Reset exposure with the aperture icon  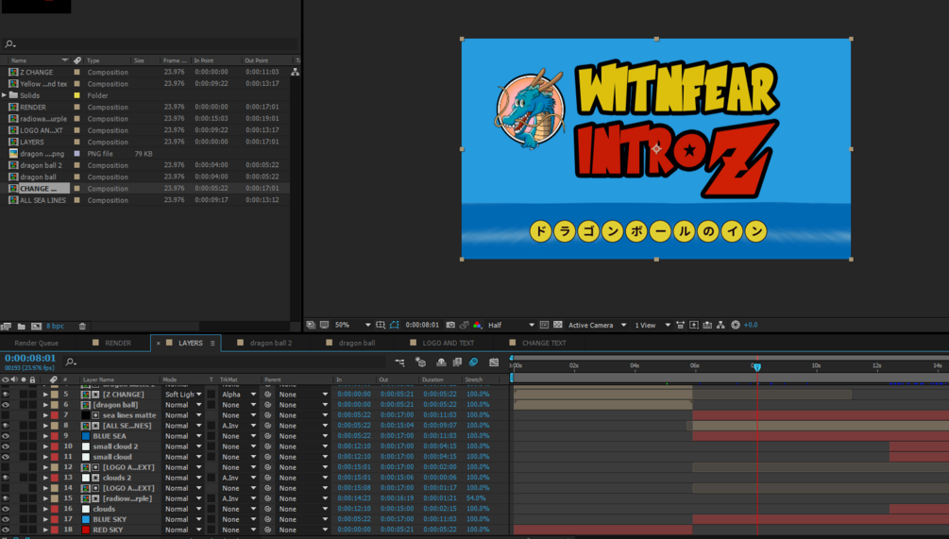pyautogui.click(x=736, y=325)
